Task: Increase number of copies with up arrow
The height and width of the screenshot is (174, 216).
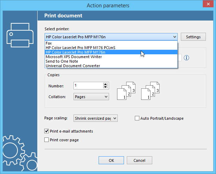Action: point(105,84)
